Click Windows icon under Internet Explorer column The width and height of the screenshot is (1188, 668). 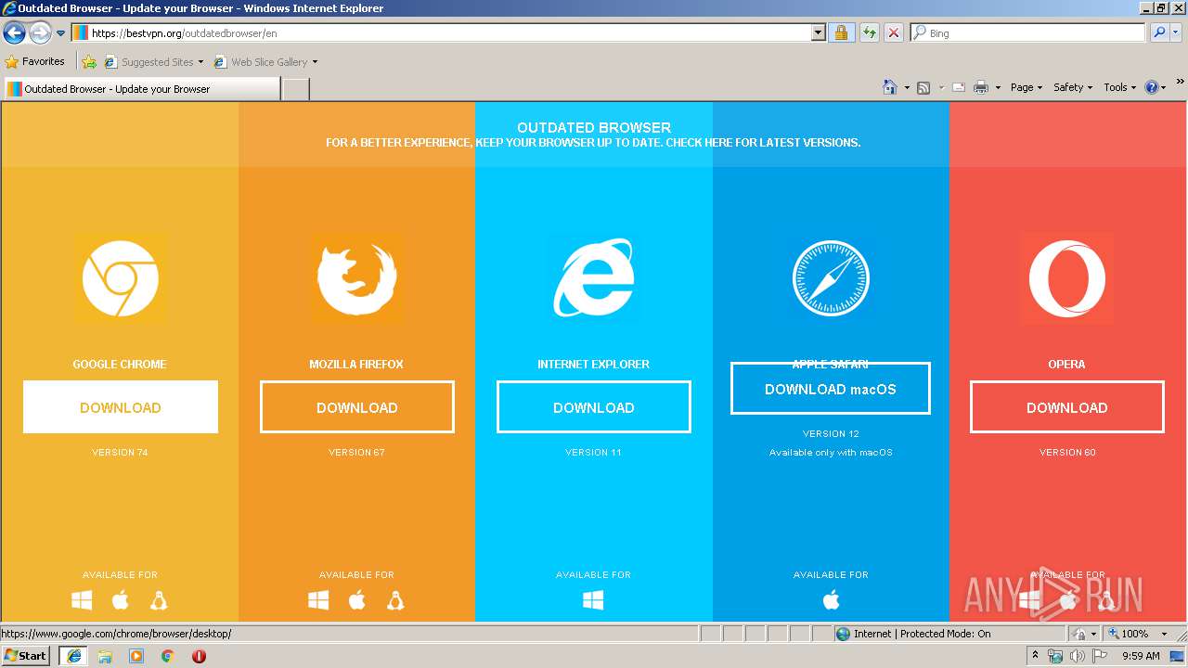[593, 601]
